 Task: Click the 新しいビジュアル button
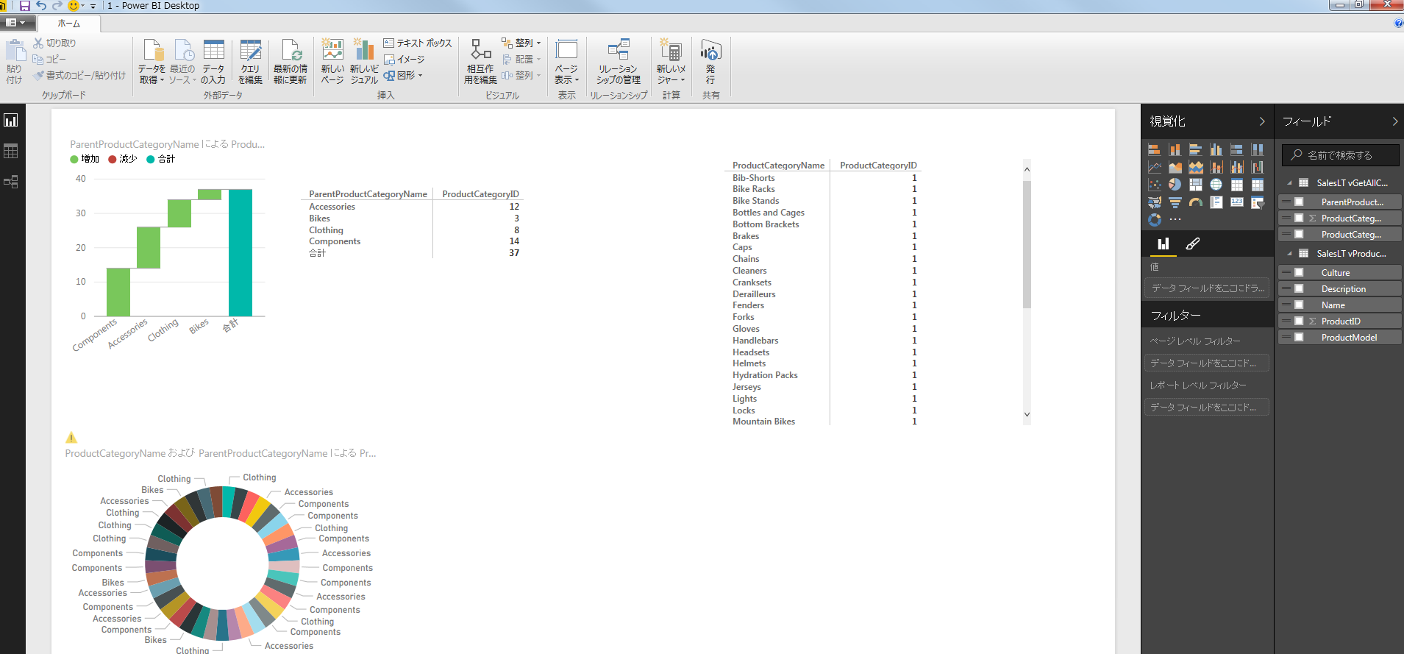[364, 62]
